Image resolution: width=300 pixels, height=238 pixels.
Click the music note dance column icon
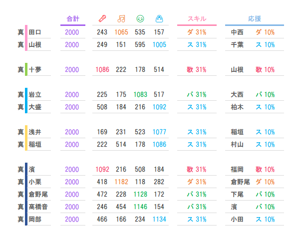[x=121, y=19]
